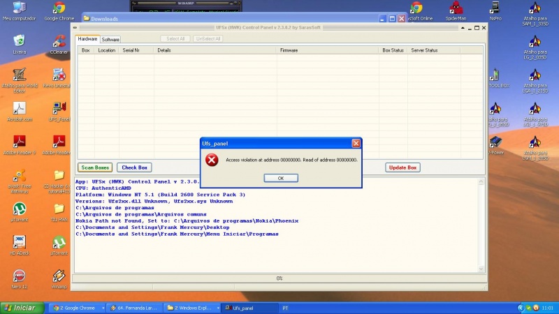Click the PT language indicator
Viewport: 559px width, 314px height.
(285, 308)
